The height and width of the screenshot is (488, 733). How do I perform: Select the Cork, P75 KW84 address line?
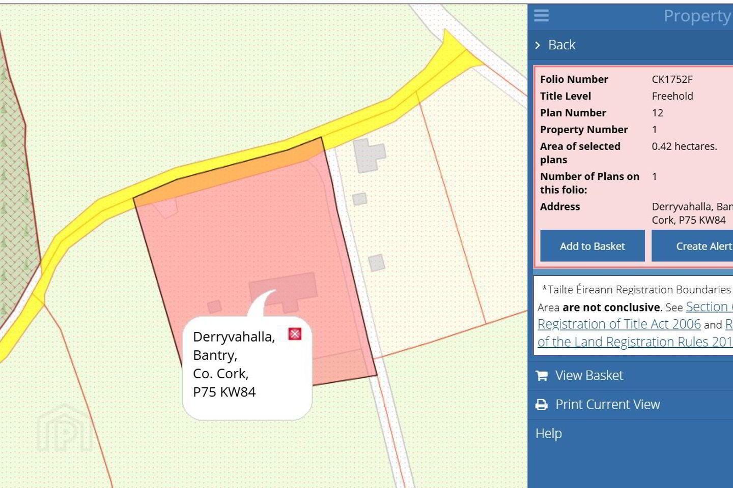[689, 220]
